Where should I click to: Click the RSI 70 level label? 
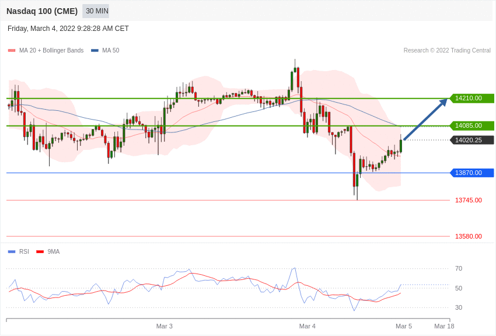459,269
